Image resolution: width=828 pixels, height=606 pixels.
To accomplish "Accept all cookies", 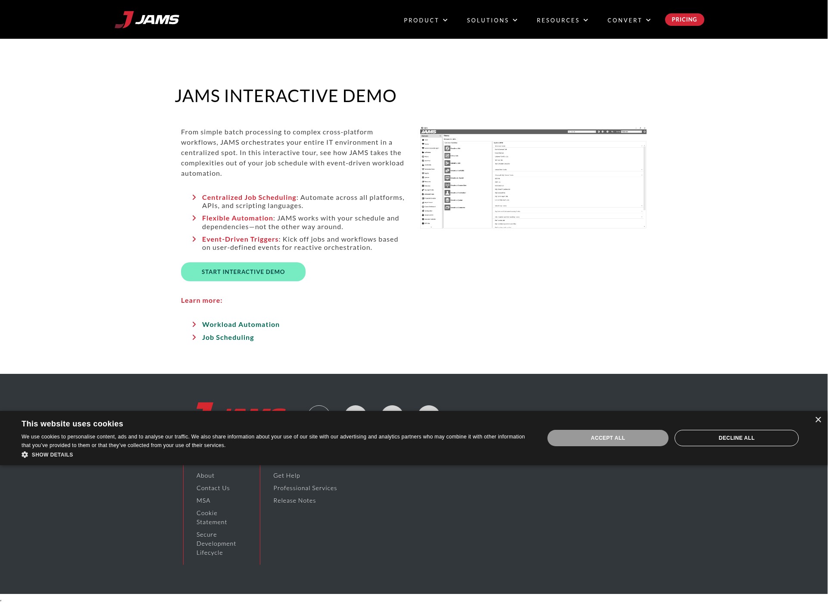I will click(x=608, y=438).
